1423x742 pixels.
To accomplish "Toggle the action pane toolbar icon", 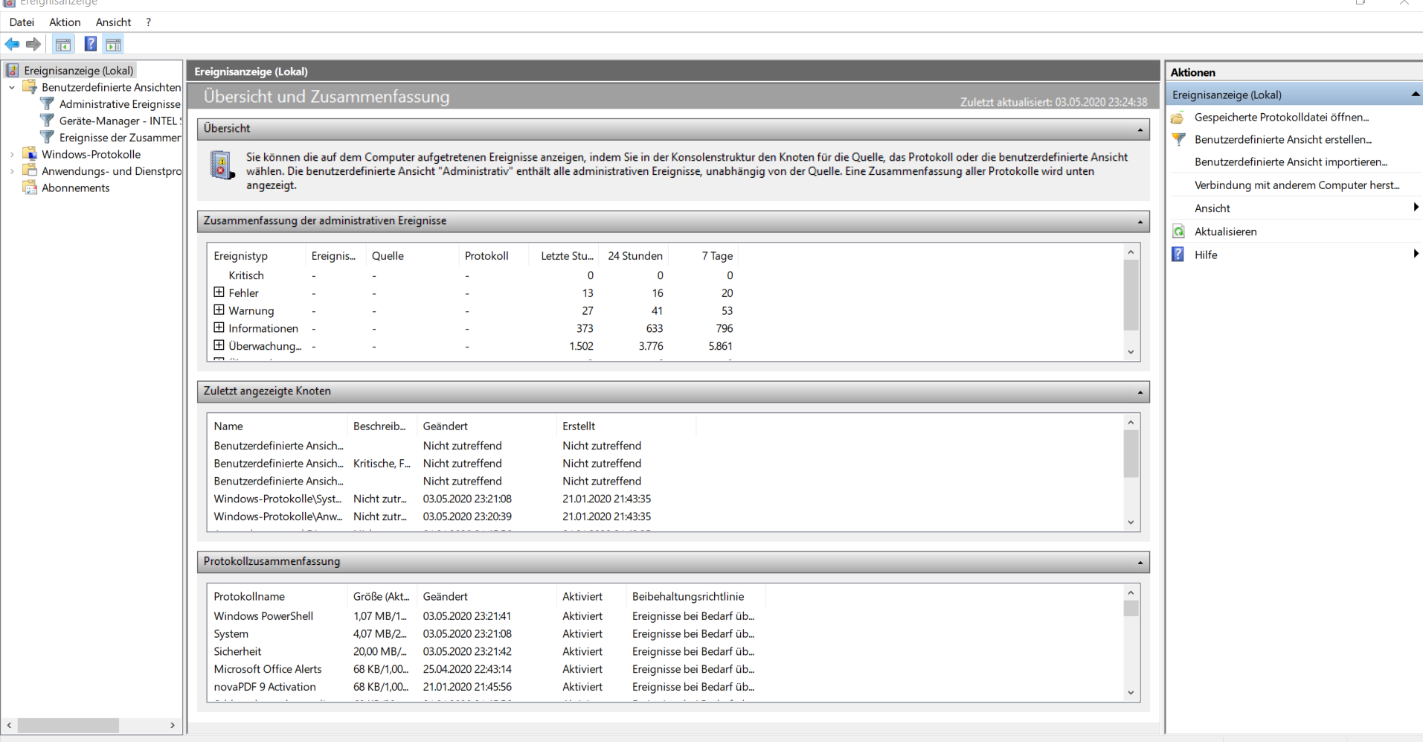I will [x=113, y=45].
